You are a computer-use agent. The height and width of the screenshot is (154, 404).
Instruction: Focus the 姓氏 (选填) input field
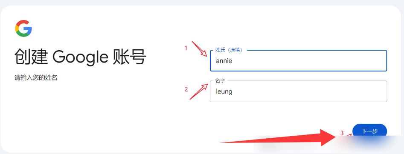point(298,61)
